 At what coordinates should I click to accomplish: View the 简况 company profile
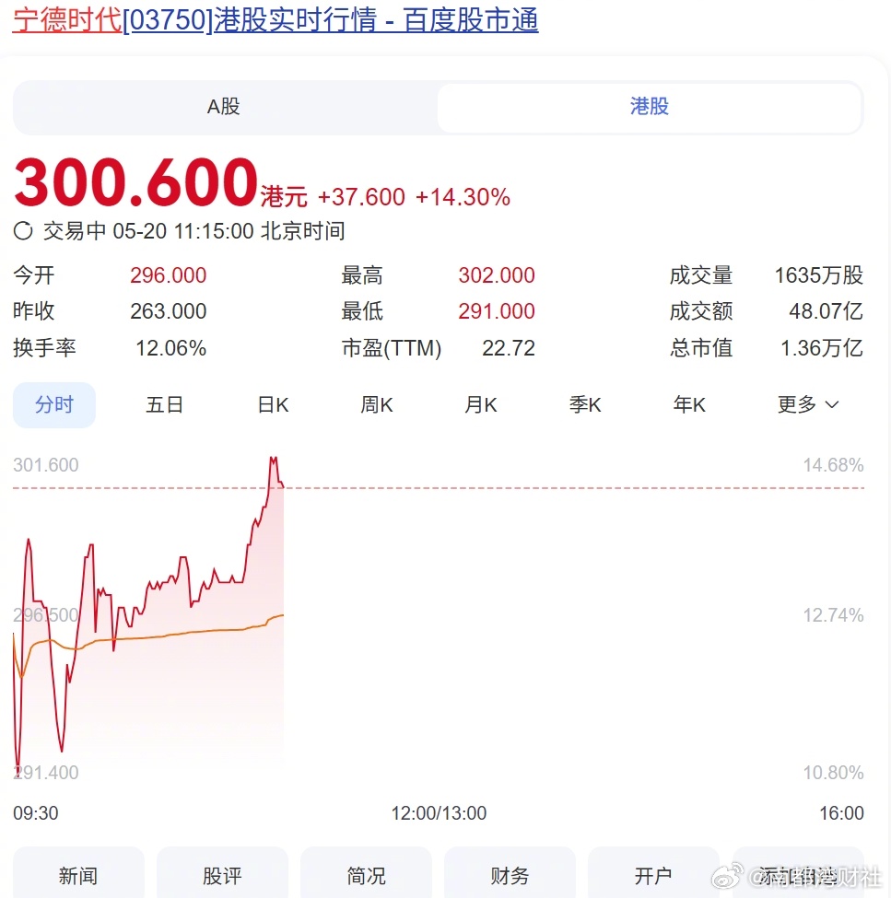point(366,875)
